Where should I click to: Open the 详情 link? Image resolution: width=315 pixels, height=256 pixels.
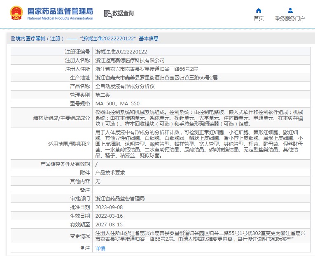coord(100,248)
